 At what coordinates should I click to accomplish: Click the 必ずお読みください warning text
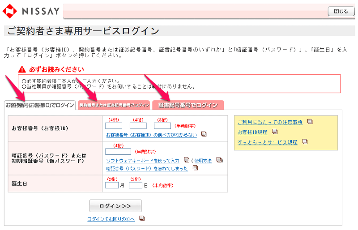click(56, 69)
